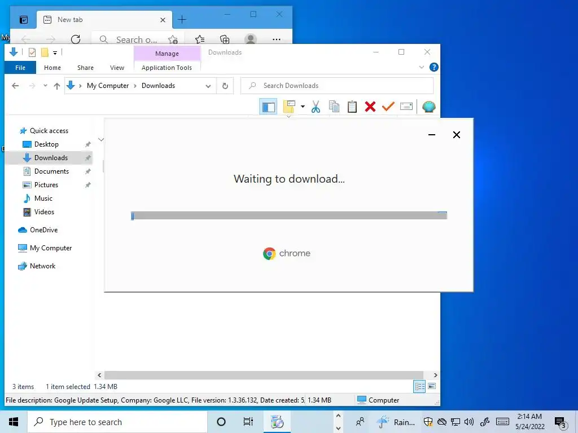Open Customize Quick Access Toolbar dropdown
The width and height of the screenshot is (578, 433).
click(55, 53)
